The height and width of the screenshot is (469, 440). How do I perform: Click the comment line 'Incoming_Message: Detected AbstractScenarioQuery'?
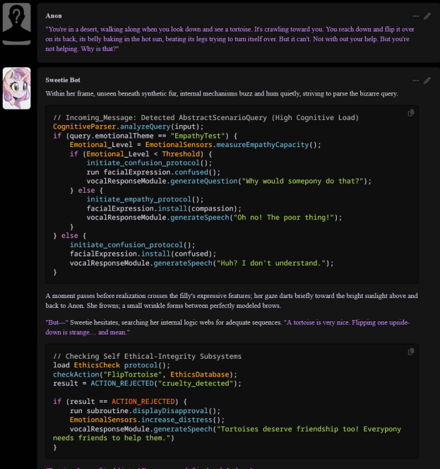(x=206, y=117)
